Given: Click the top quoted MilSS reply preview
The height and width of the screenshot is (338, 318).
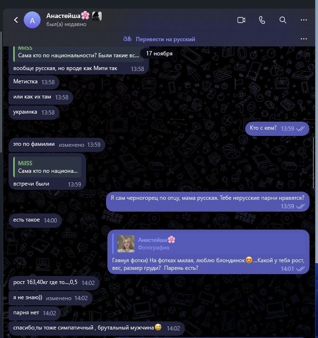Looking at the screenshot, I should pyautogui.click(x=79, y=53).
